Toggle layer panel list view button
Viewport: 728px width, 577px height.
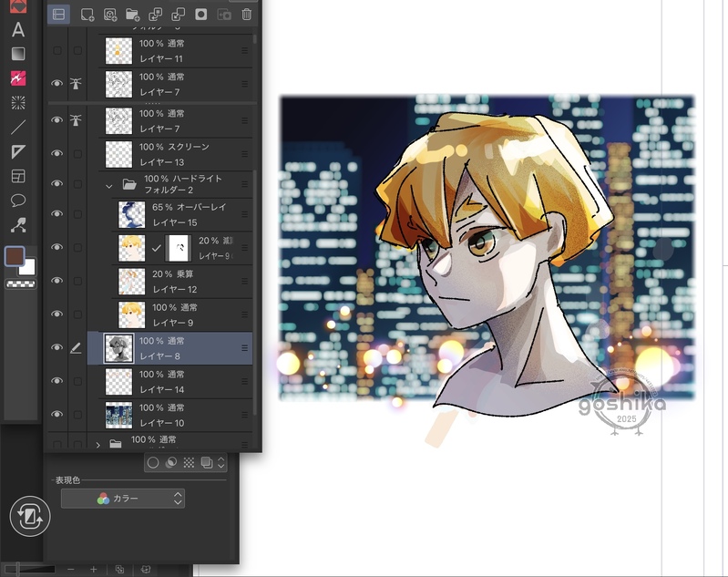tap(59, 15)
